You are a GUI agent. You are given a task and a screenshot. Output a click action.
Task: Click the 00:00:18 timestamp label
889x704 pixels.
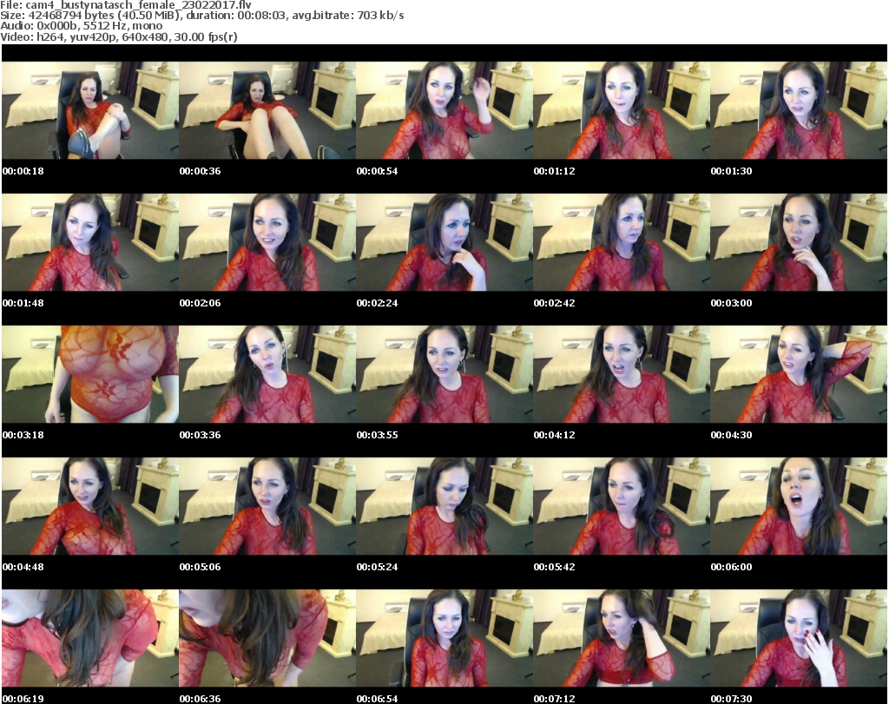click(23, 171)
